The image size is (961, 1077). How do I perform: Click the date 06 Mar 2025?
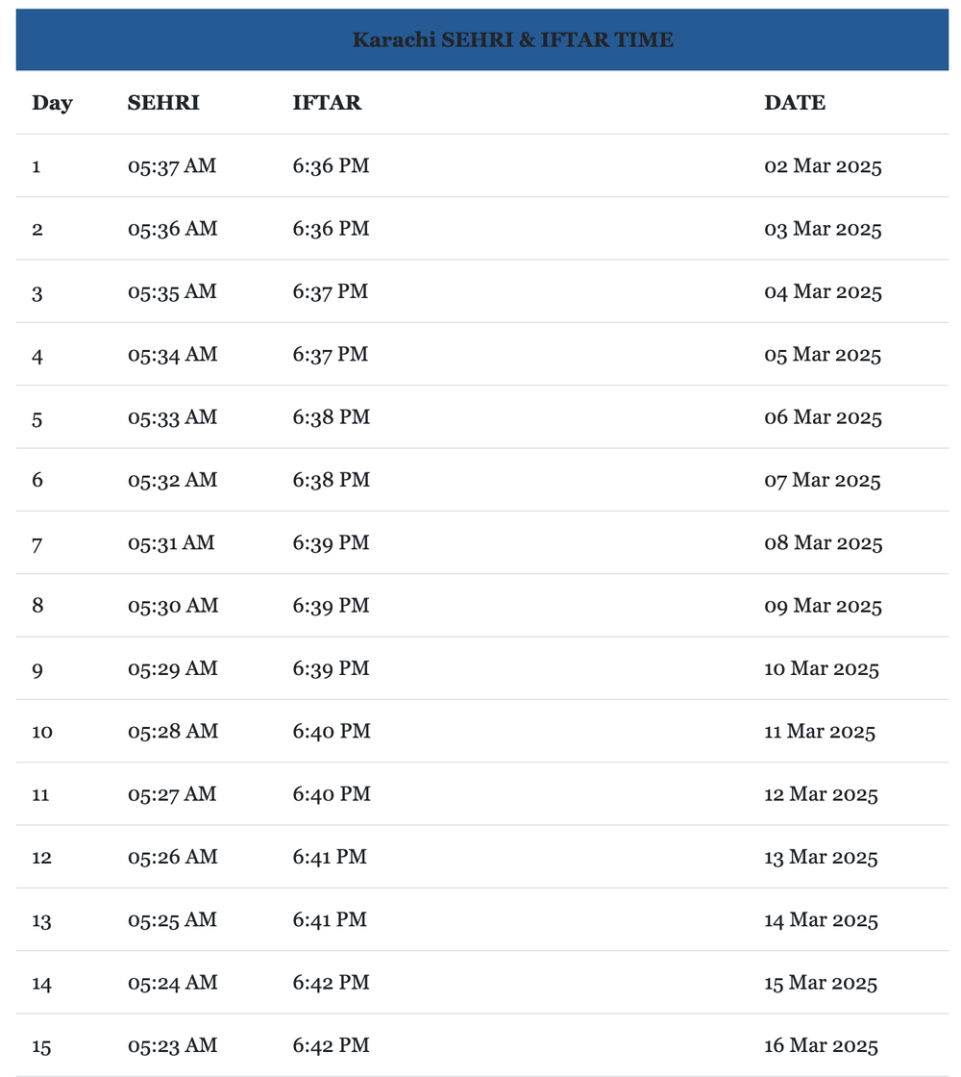(x=823, y=417)
